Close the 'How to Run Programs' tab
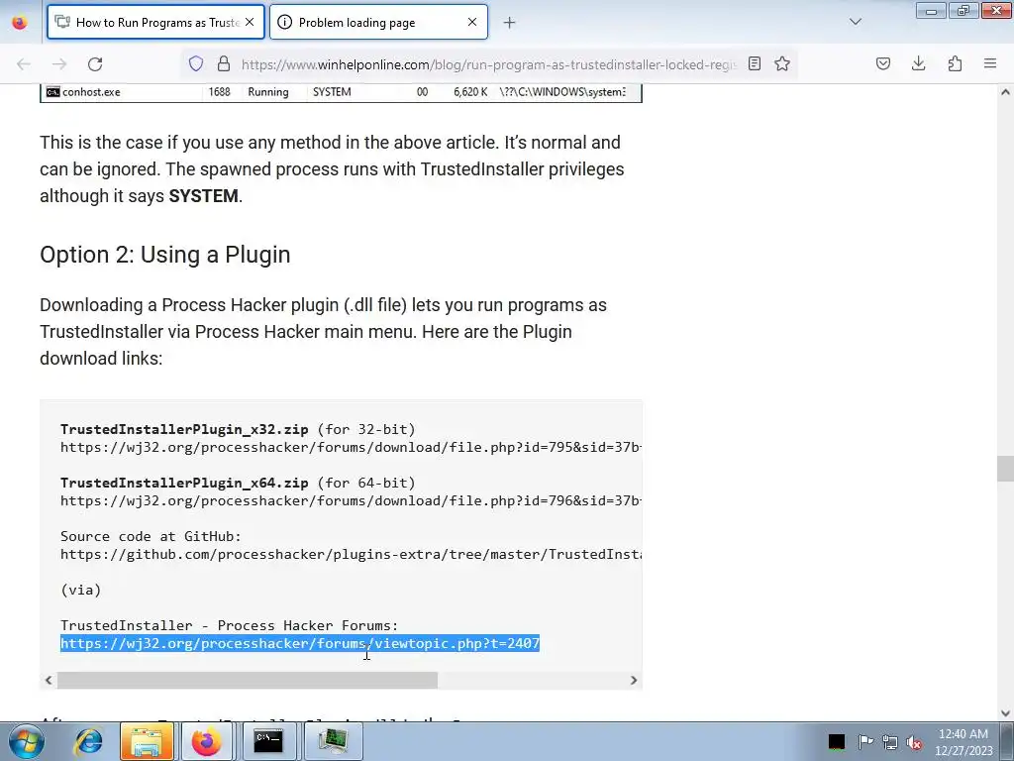Viewport: 1014px width, 761px height. tap(250, 22)
